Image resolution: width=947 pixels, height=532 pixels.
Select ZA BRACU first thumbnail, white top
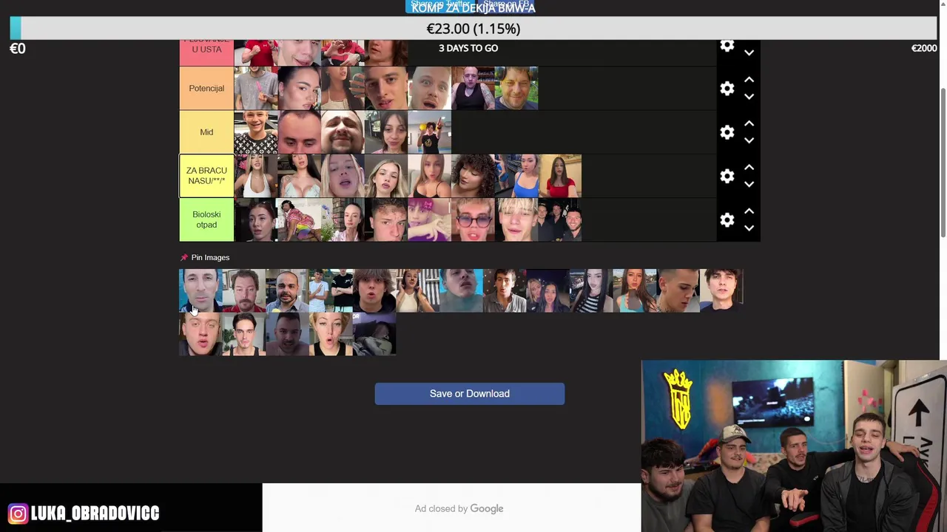click(255, 176)
